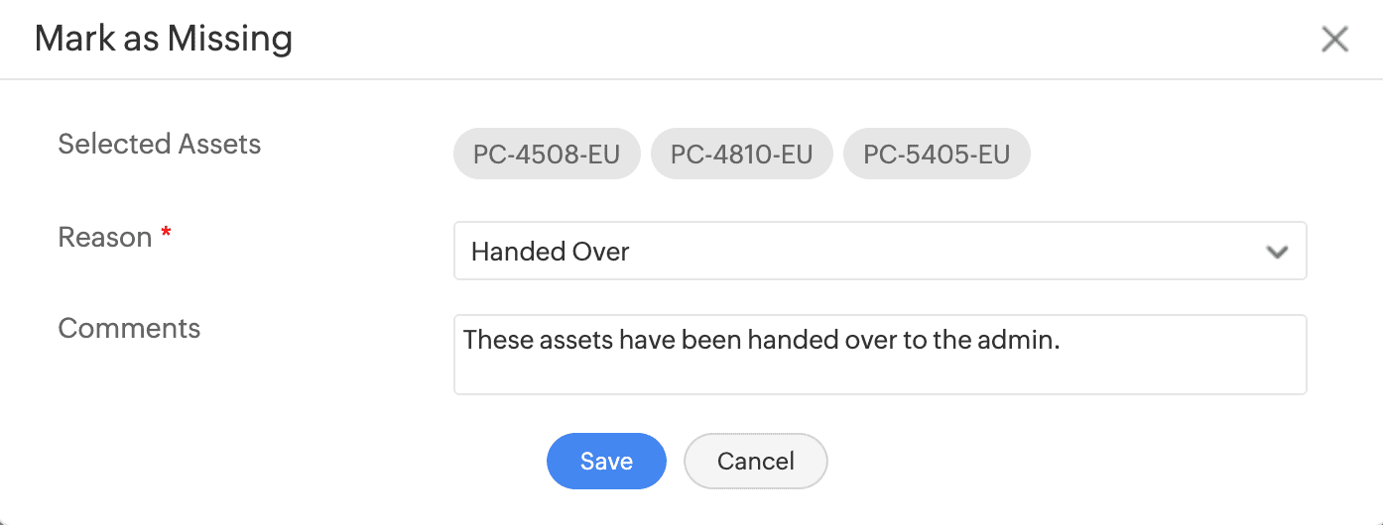The width and height of the screenshot is (1383, 525).
Task: Click the red required asterisk beside Reason
Action: [x=167, y=234]
